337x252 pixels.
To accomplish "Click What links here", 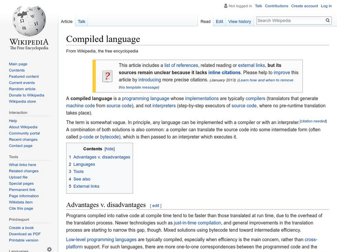I will (22, 165).
